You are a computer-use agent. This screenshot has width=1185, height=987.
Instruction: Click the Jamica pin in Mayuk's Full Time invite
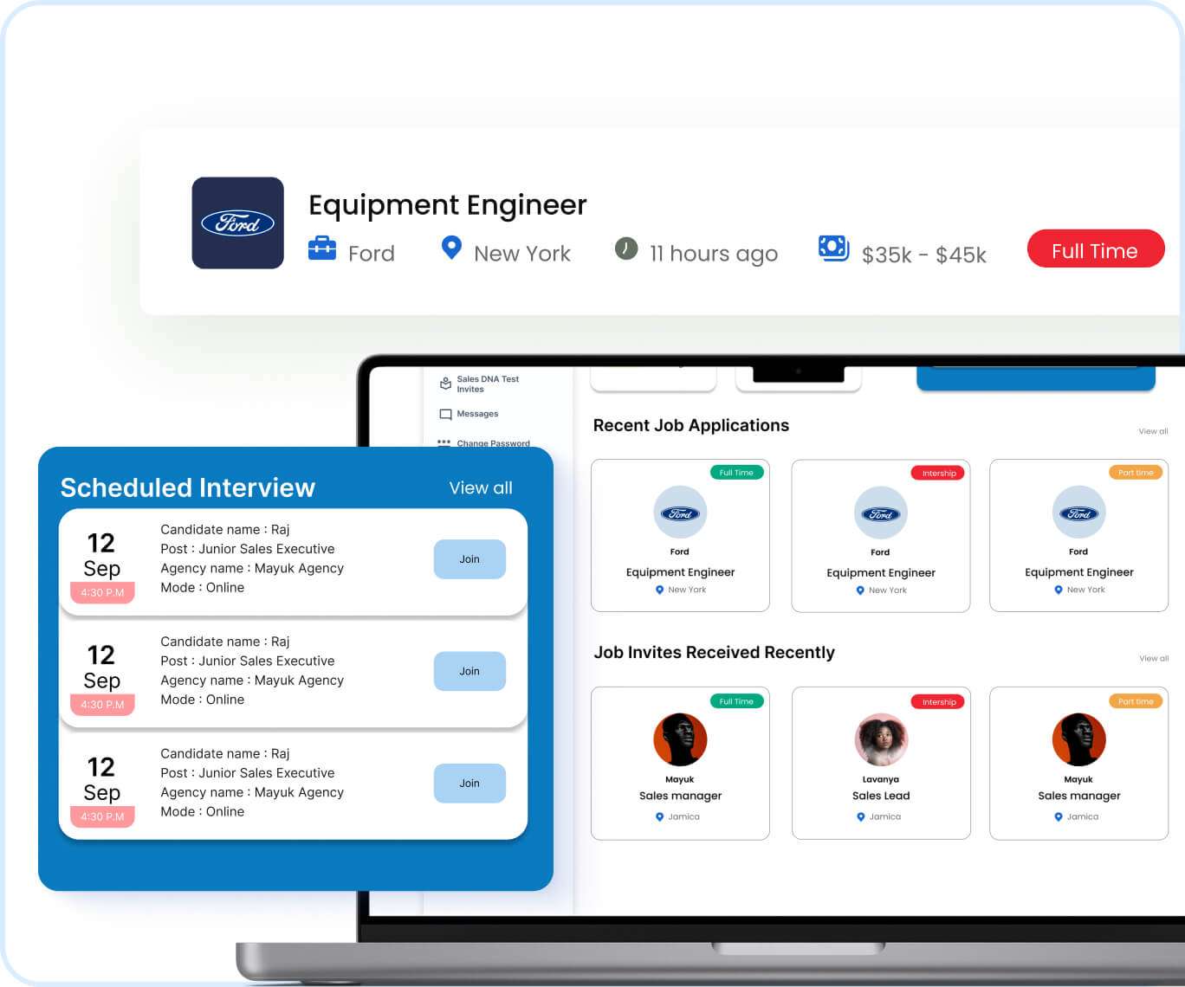659,817
